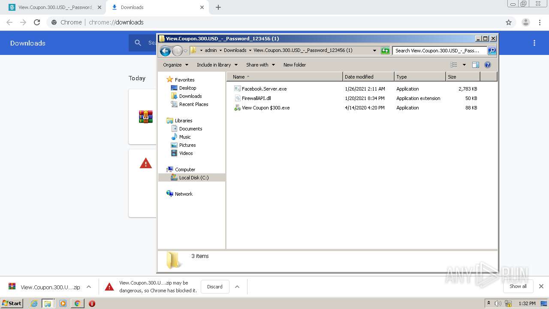Open the Organize menu
549x309 pixels.
click(x=175, y=65)
